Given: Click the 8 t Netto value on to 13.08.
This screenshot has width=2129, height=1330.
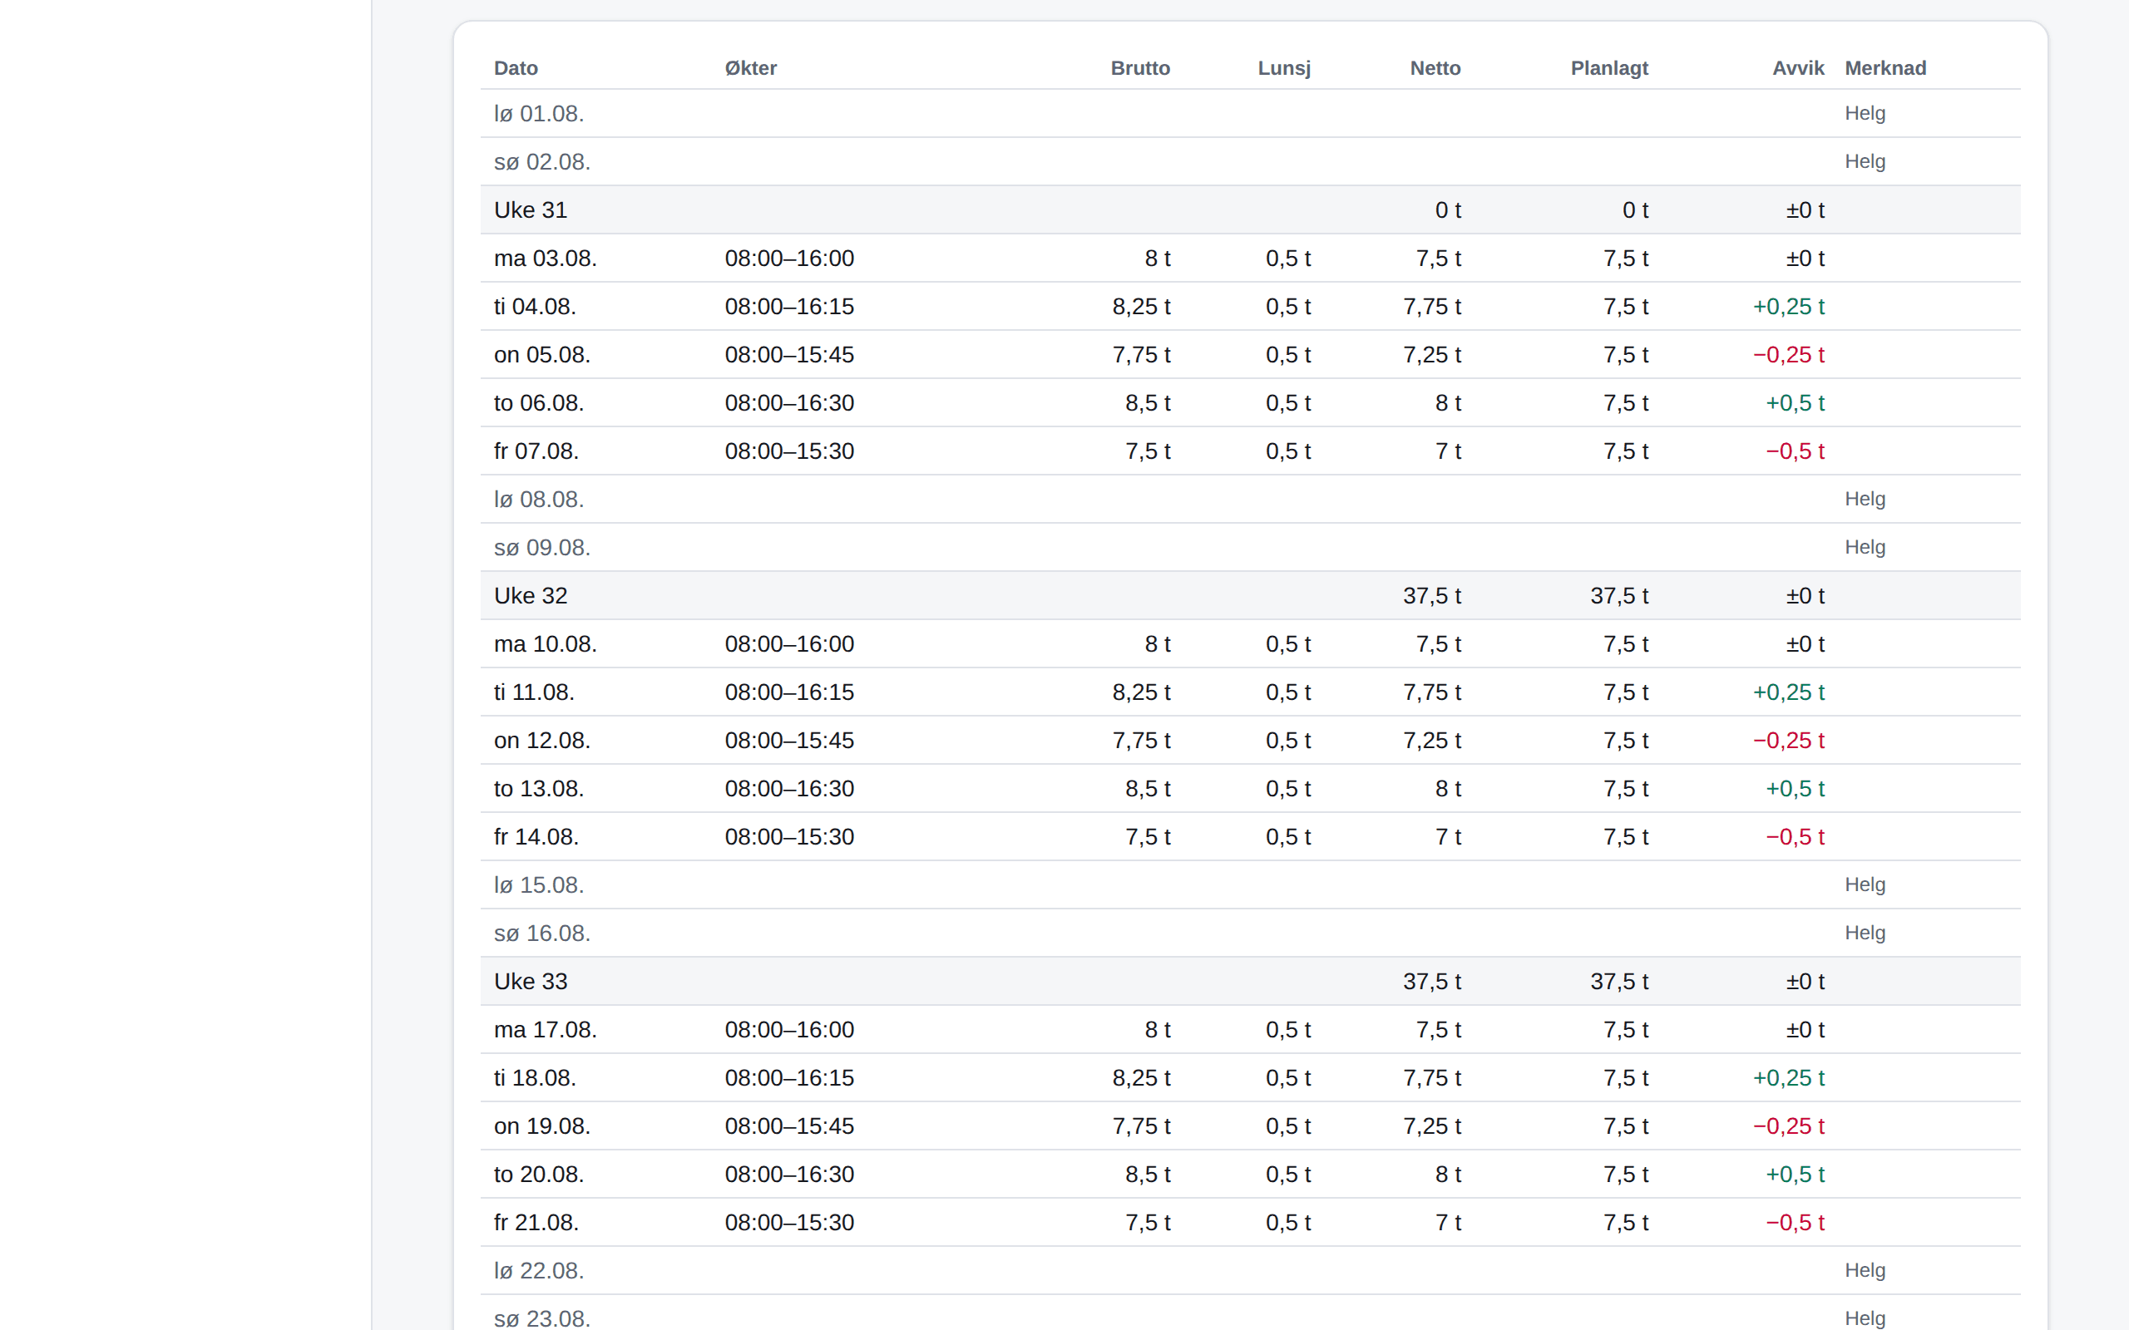Looking at the screenshot, I should [x=1448, y=788].
